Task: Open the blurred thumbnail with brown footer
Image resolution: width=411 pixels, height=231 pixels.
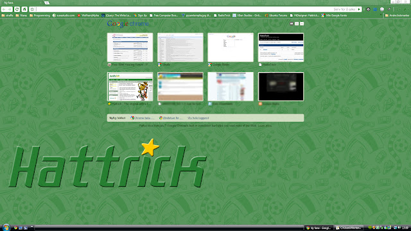Action: click(180, 87)
